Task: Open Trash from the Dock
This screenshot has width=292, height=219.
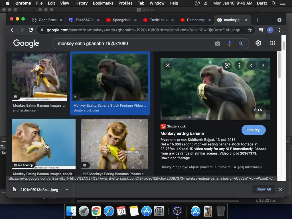Action: [221, 211]
